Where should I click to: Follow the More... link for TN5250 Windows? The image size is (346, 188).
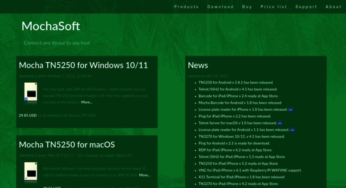[x=87, y=102]
